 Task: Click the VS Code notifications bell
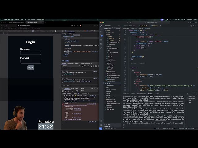click(x=196, y=128)
